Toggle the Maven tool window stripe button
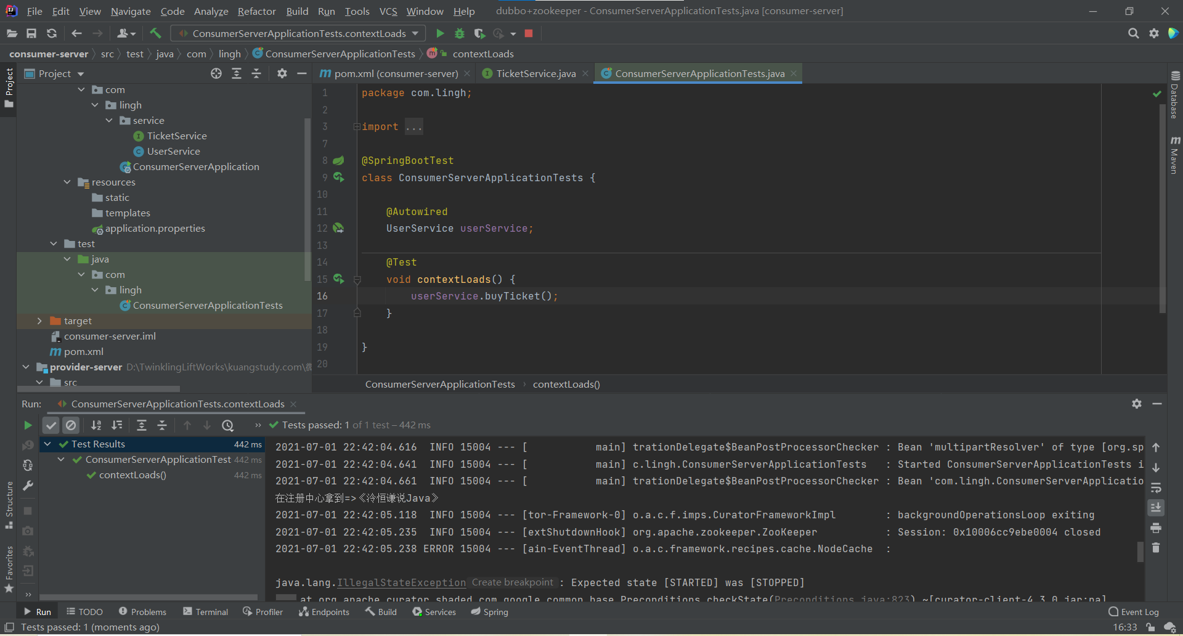 (x=1175, y=155)
